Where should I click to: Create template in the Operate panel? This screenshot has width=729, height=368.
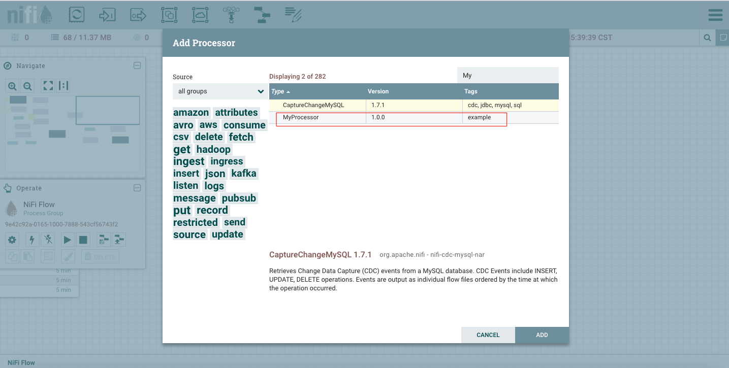pos(104,240)
